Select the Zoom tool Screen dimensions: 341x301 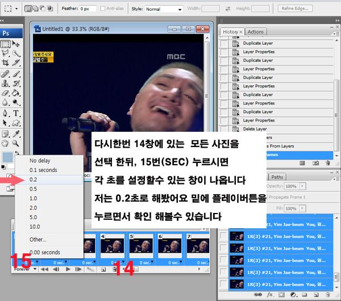point(16,143)
